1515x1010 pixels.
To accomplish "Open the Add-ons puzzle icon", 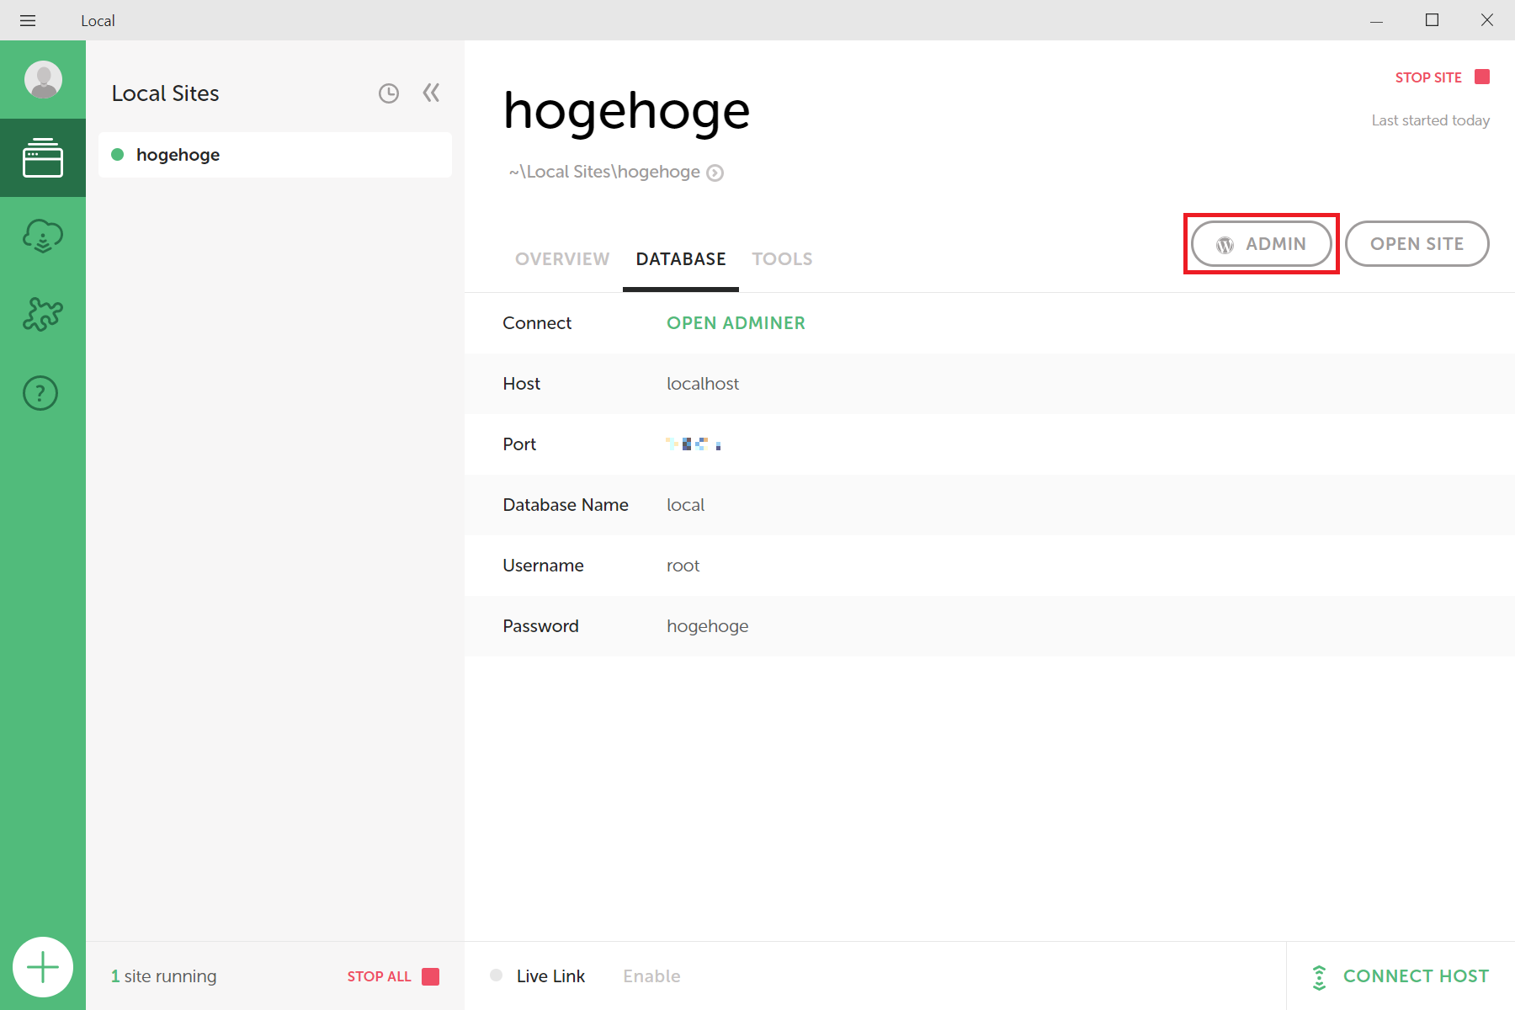I will click(43, 315).
